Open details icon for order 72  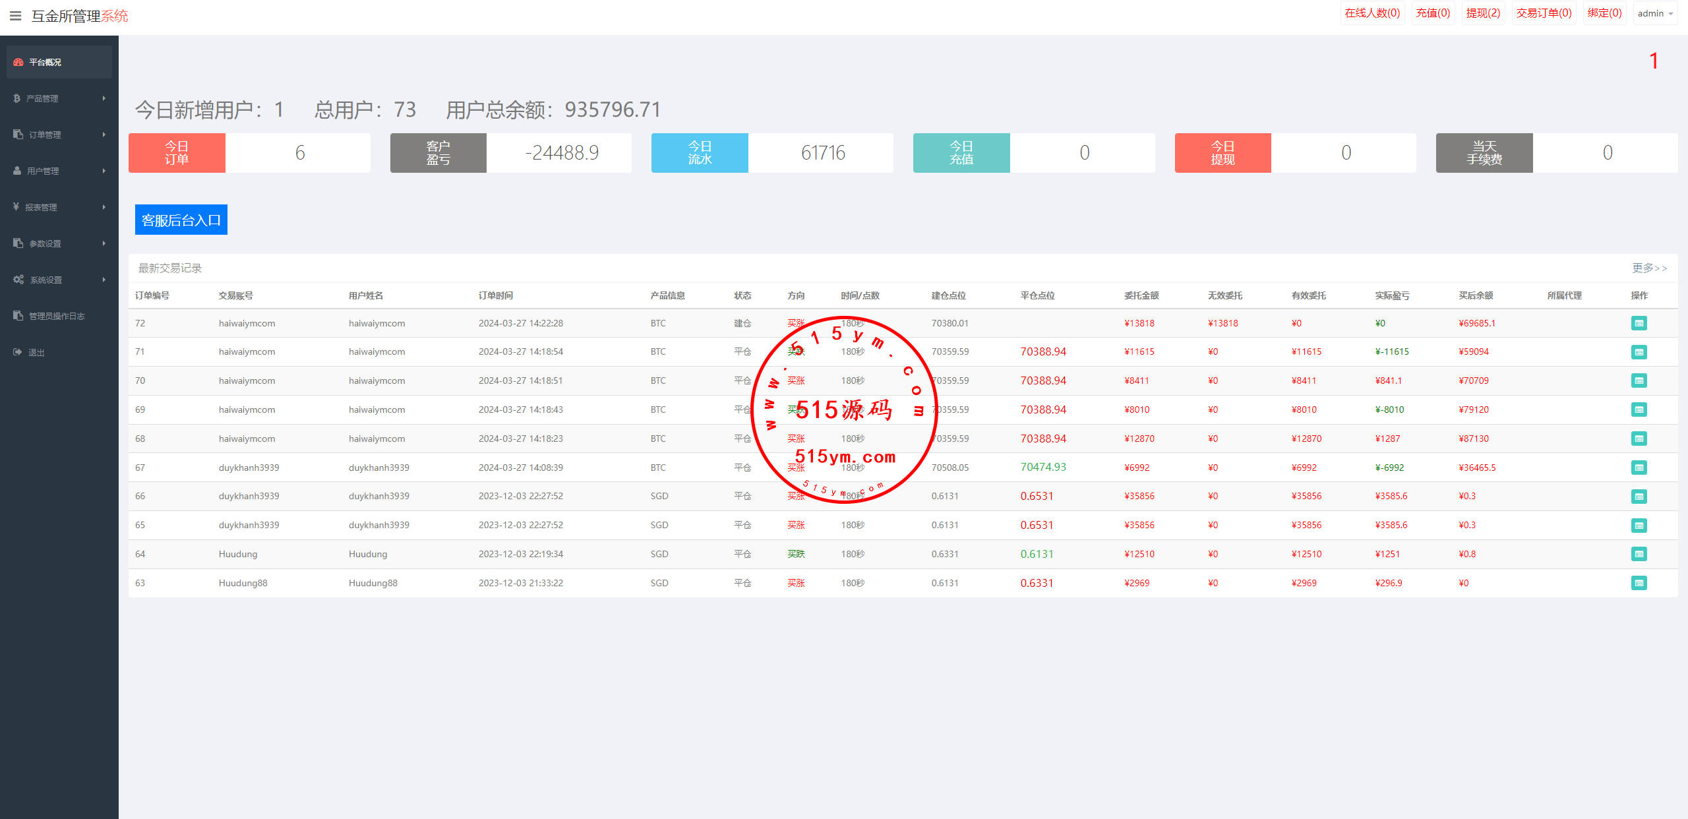[x=1639, y=323]
